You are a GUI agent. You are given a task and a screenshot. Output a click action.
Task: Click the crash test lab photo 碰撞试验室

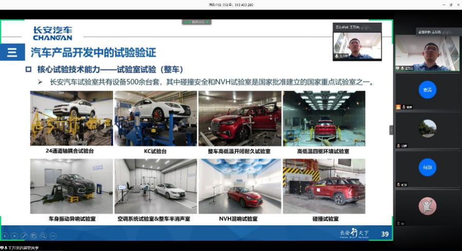[x=324, y=186]
